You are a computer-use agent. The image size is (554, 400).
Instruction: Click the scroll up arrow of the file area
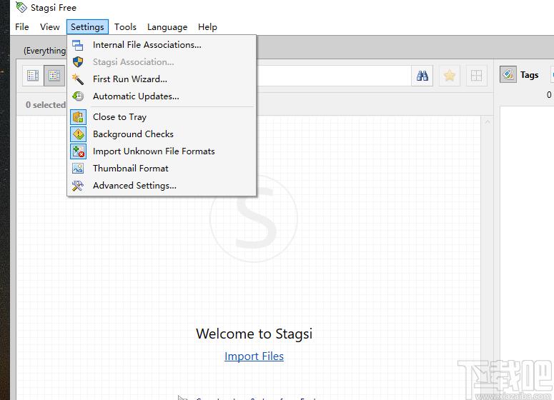[x=488, y=122]
